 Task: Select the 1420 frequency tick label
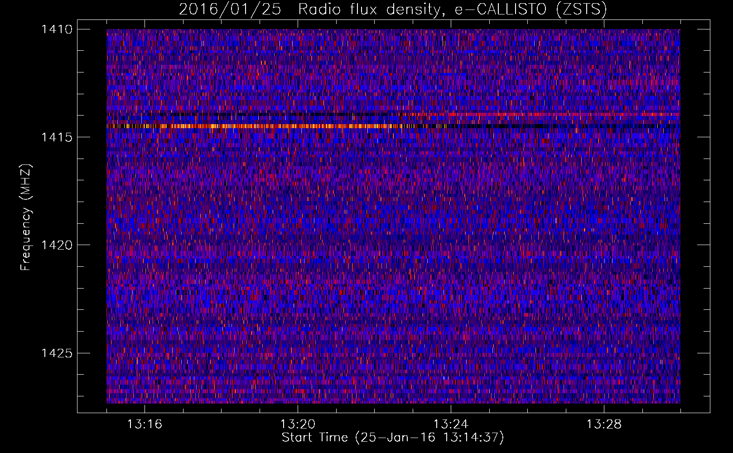point(57,245)
